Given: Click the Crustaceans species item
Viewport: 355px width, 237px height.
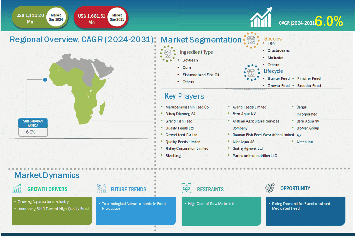Looking at the screenshot, I should [279, 50].
